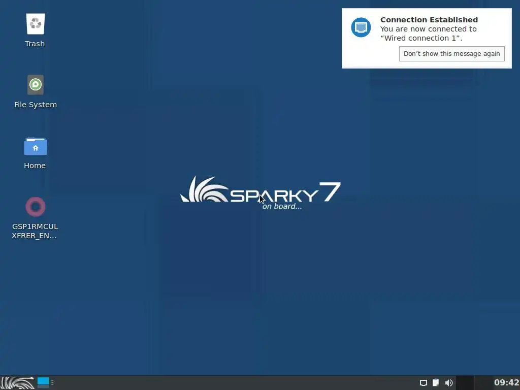Click the 09:42 taskbar clock
520x390 pixels.
[506, 382]
